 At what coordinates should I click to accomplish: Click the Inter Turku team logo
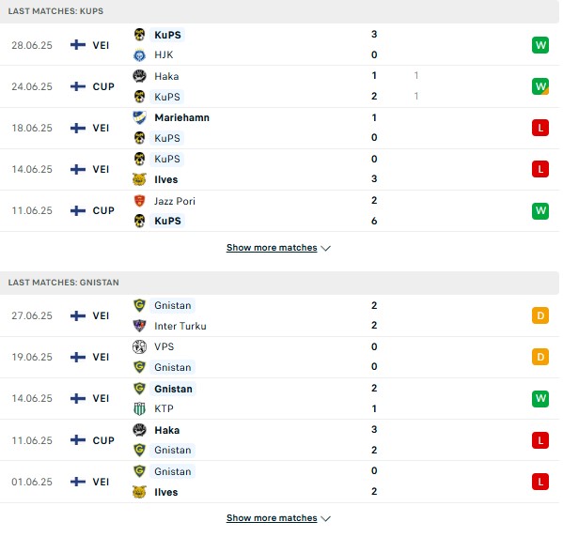[x=139, y=326]
